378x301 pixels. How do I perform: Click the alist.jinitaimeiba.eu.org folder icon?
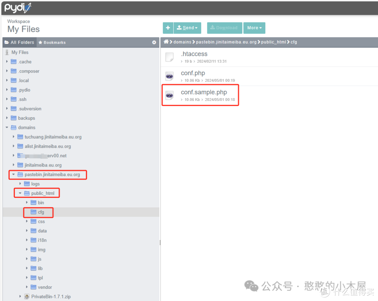(20, 146)
